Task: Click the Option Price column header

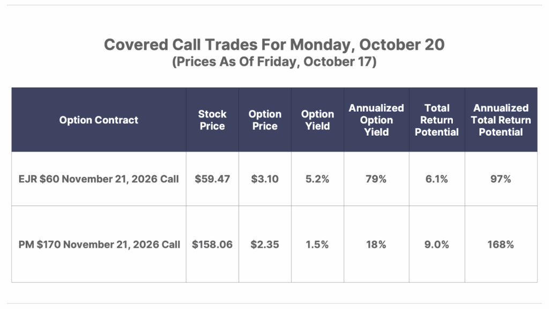Action: click(x=265, y=120)
